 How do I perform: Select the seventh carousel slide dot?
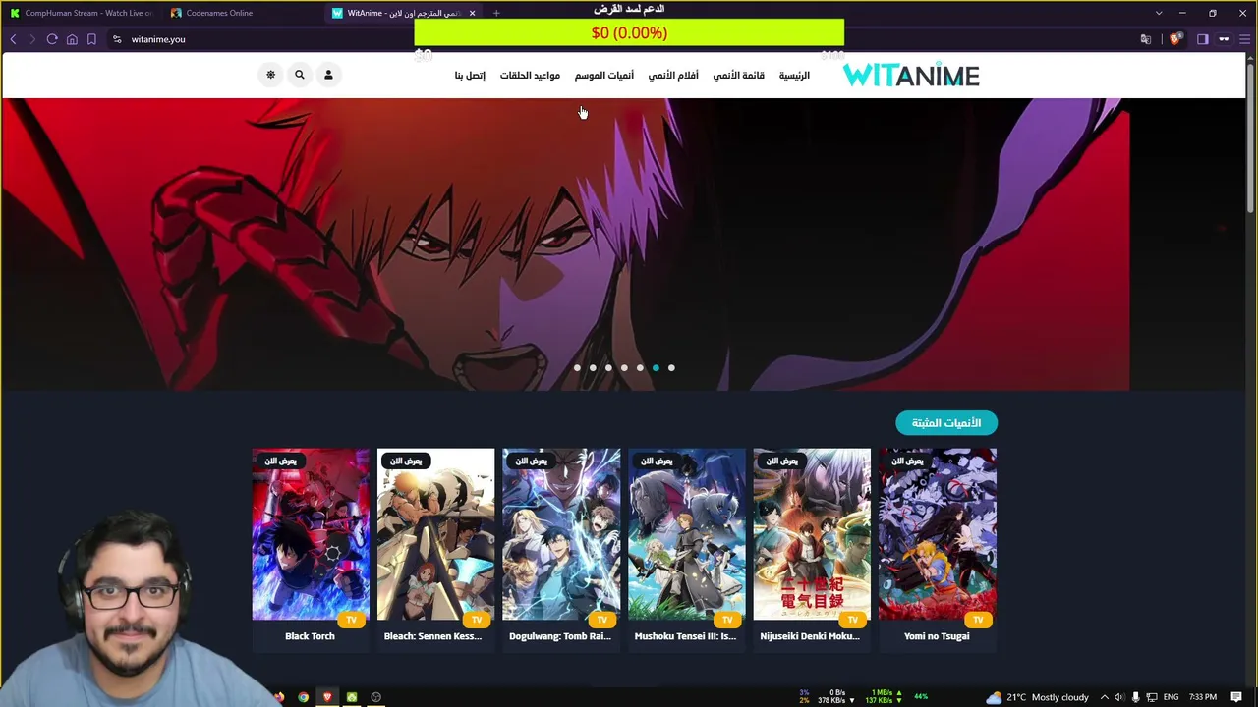pyautogui.click(x=671, y=368)
